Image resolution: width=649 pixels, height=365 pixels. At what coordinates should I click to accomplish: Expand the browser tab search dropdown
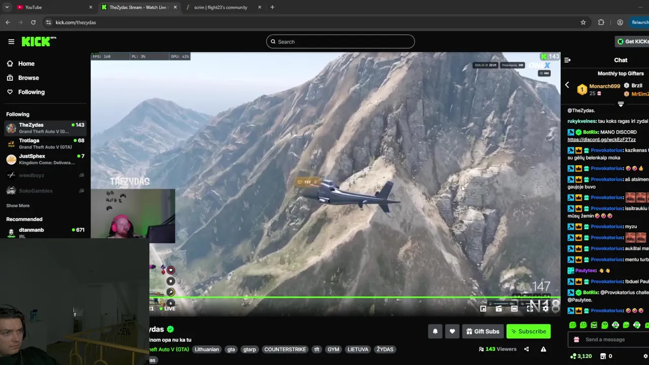[7, 7]
